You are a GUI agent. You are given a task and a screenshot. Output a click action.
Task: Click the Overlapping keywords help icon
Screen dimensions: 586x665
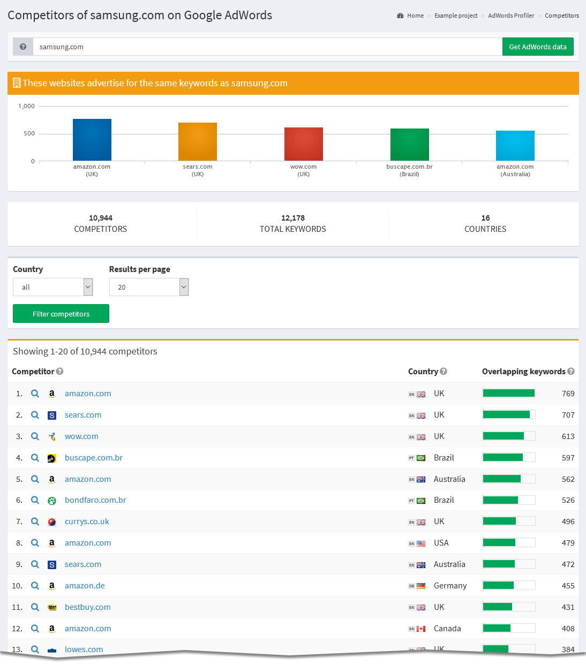pyautogui.click(x=571, y=371)
